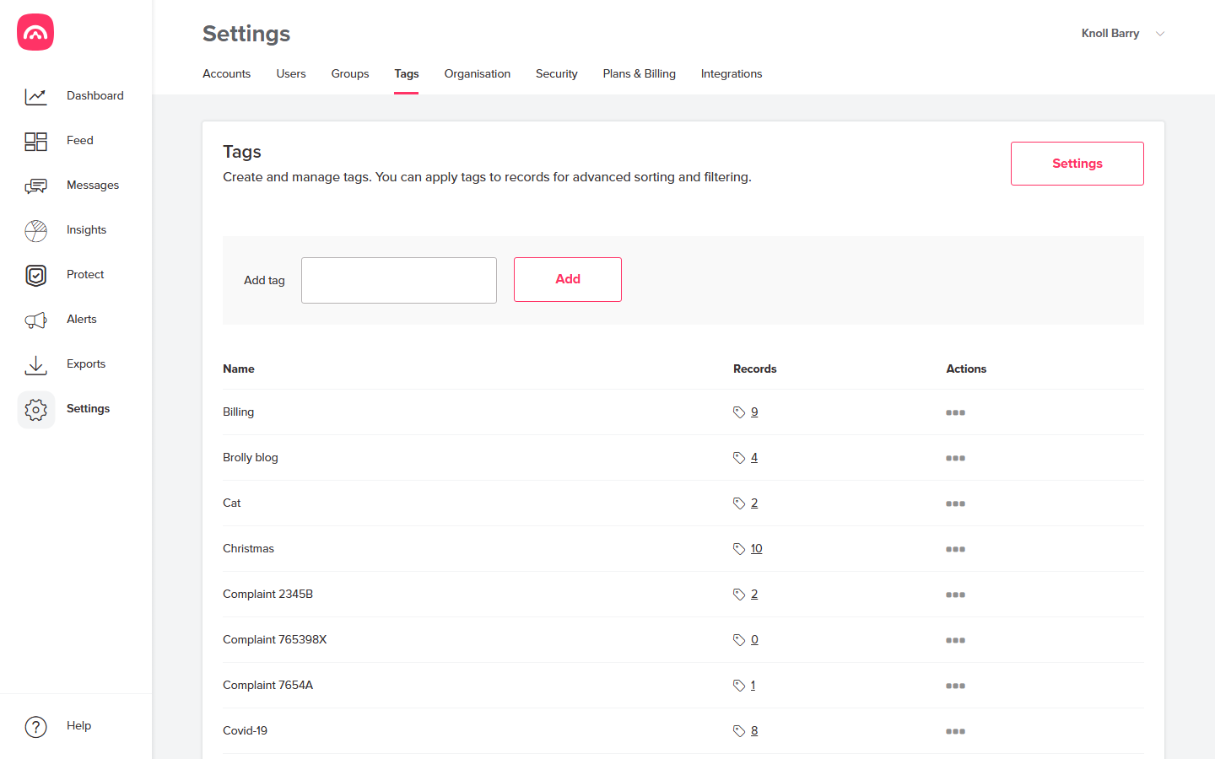Click the Covid-19 tag name

point(245,730)
